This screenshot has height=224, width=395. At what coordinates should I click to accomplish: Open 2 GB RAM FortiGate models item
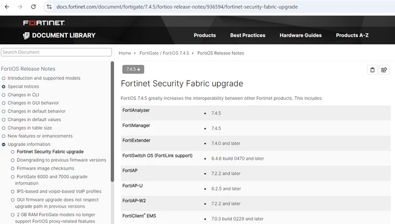tap(55, 218)
